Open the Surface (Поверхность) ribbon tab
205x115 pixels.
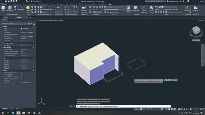17,4
